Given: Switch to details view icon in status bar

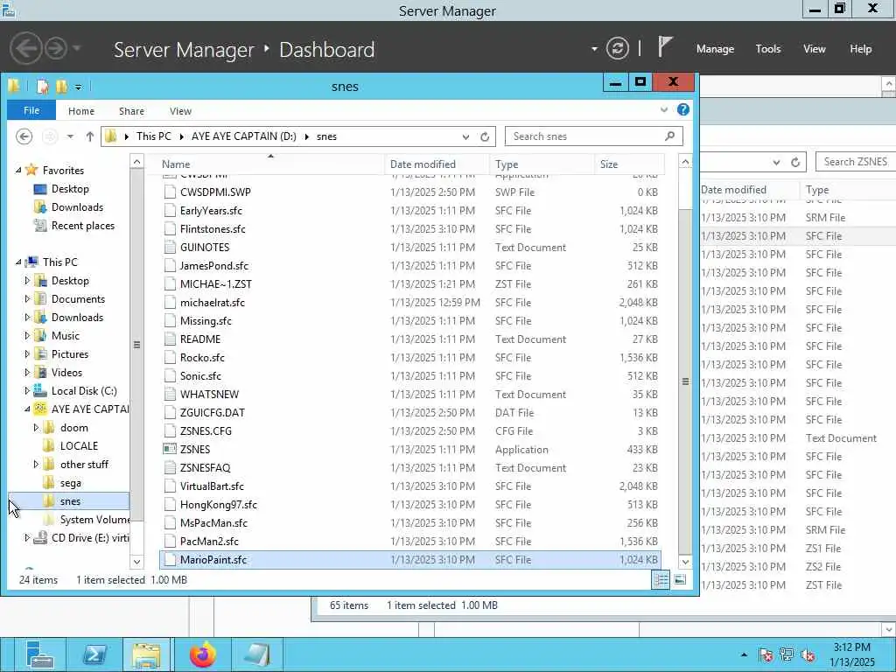Looking at the screenshot, I should point(661,579).
